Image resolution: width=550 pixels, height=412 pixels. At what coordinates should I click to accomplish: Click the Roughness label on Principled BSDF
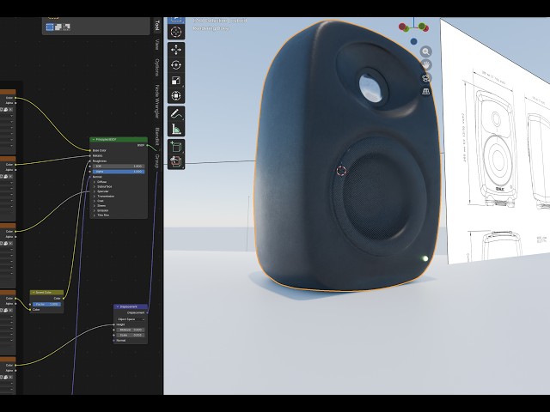100,161
